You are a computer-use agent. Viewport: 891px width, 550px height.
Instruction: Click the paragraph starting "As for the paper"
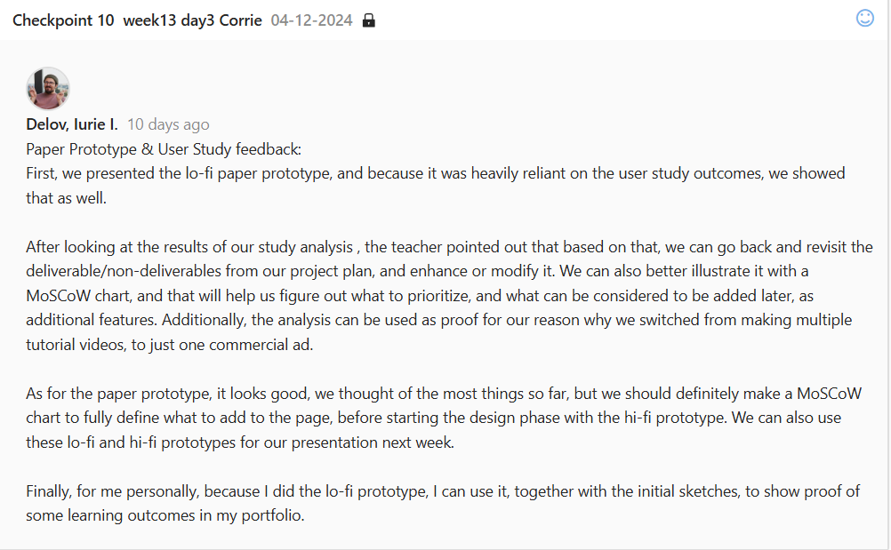[443, 418]
